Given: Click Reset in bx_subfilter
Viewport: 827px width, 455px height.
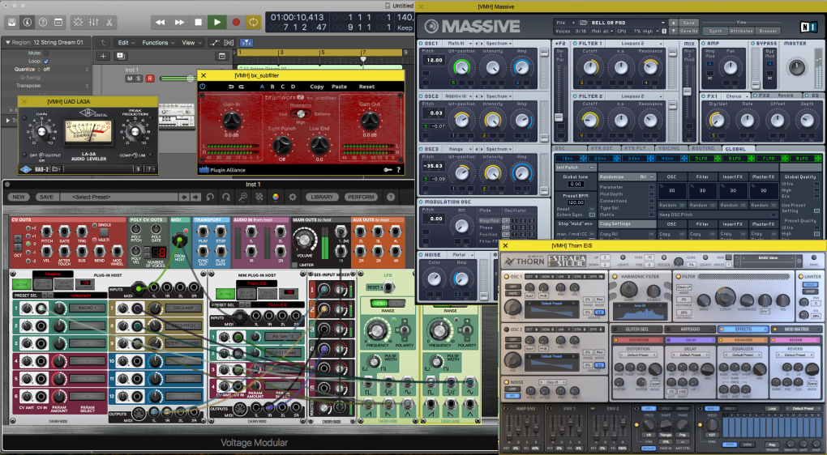Looking at the screenshot, I should pyautogui.click(x=366, y=87).
